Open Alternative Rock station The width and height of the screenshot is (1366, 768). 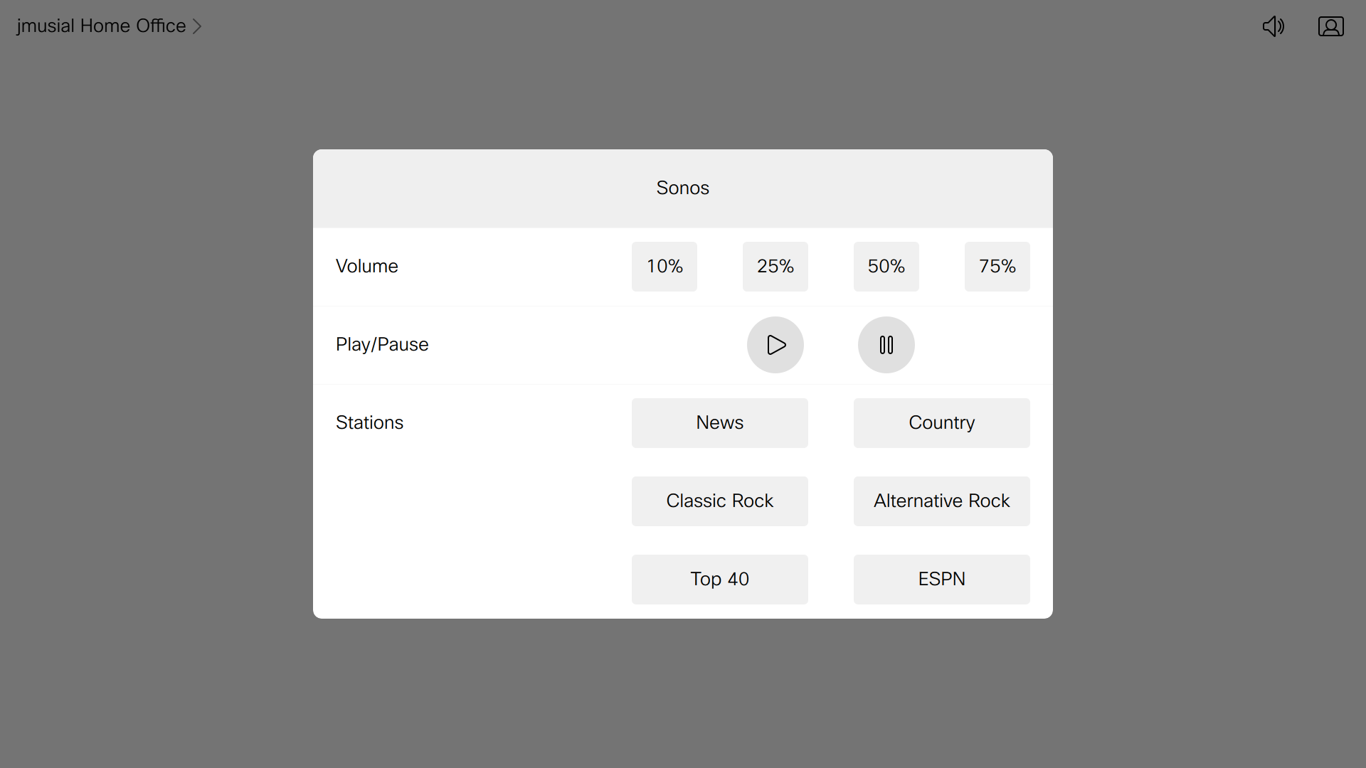tap(941, 501)
